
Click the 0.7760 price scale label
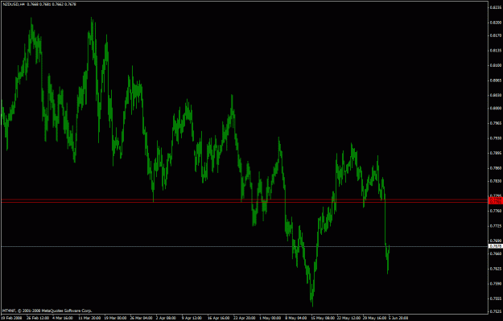pyautogui.click(x=496, y=211)
